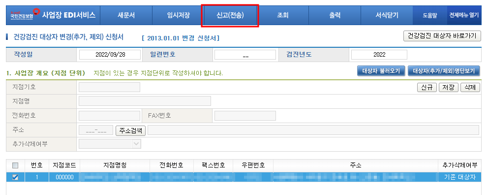
Task: Open the 새문서 menu
Action: tap(126, 15)
